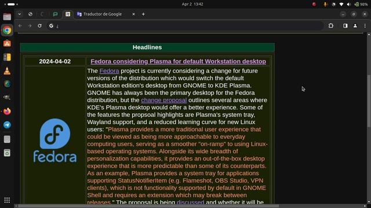
Task: Click the 2024-04-02 date cell
Action: (x=55, y=61)
